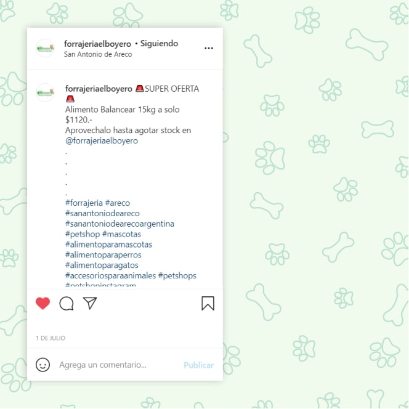
Task: Open the #forrajeria hashtag
Action: point(84,203)
